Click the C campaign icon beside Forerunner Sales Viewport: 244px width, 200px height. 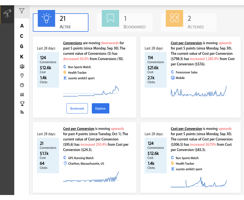172,72
